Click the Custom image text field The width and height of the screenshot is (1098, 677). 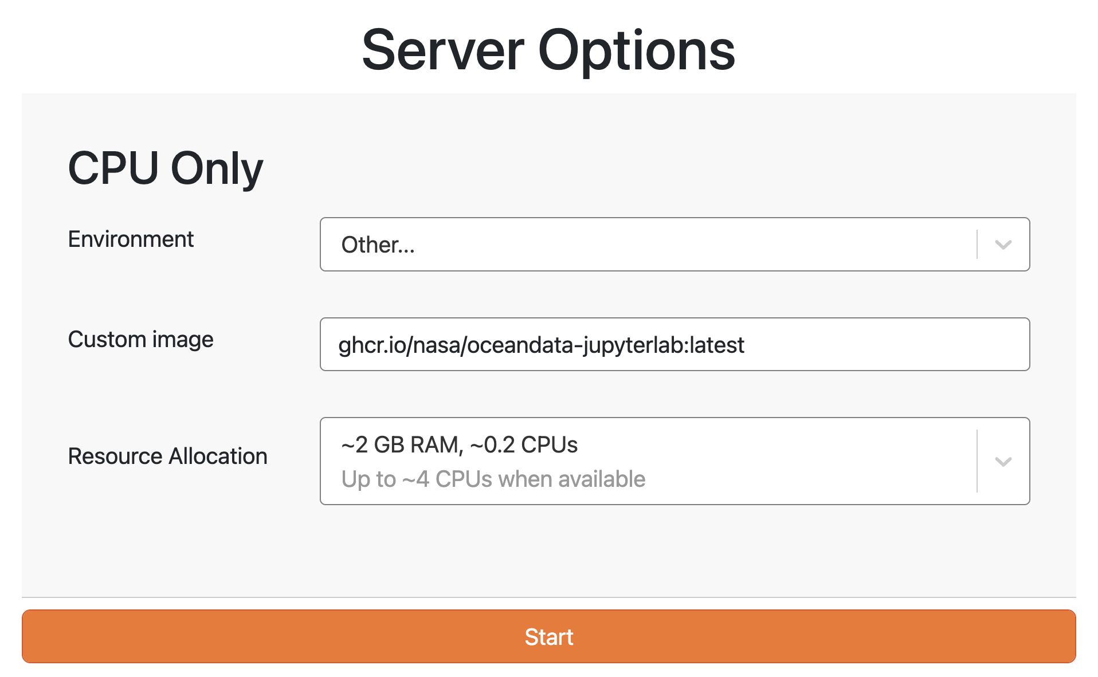coord(674,345)
